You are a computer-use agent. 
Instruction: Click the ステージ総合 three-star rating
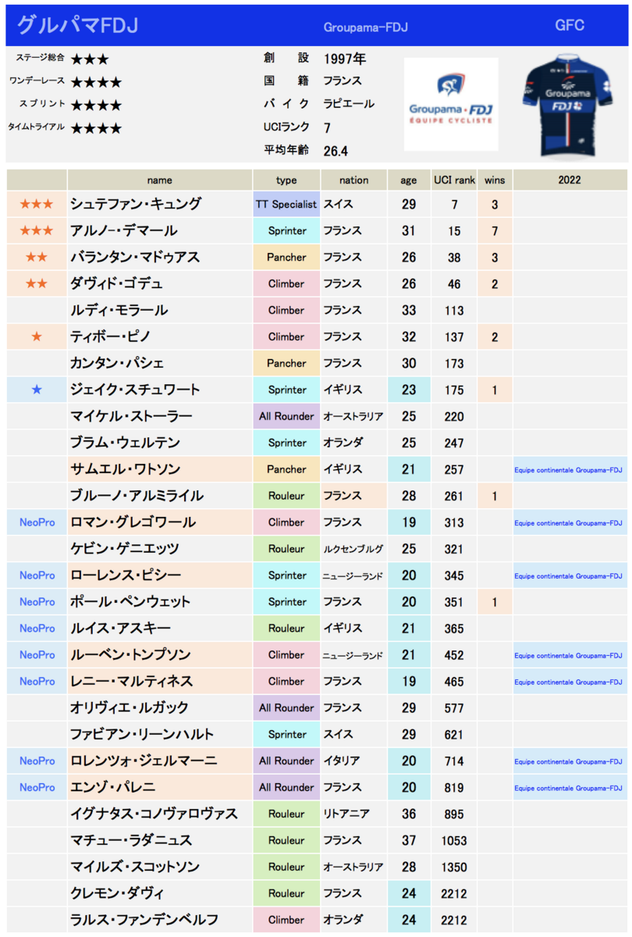click(x=90, y=59)
